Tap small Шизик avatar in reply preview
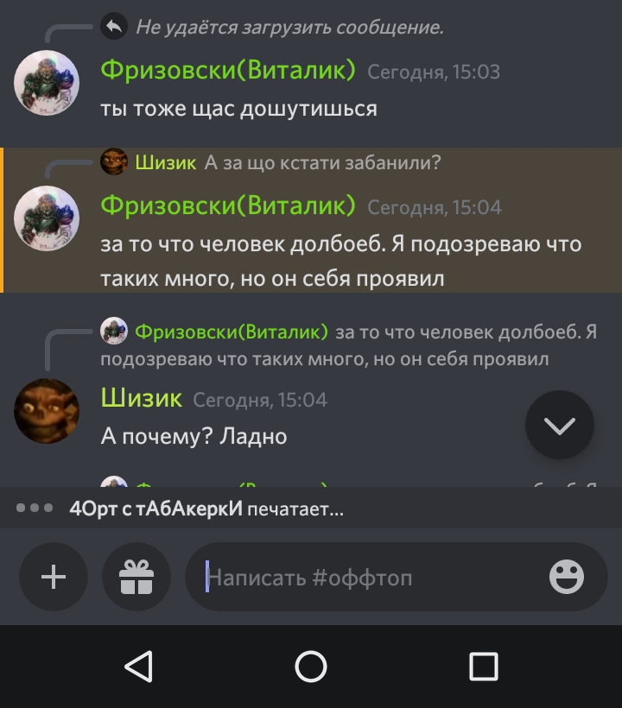Screen dimensions: 622x708 click(114, 161)
